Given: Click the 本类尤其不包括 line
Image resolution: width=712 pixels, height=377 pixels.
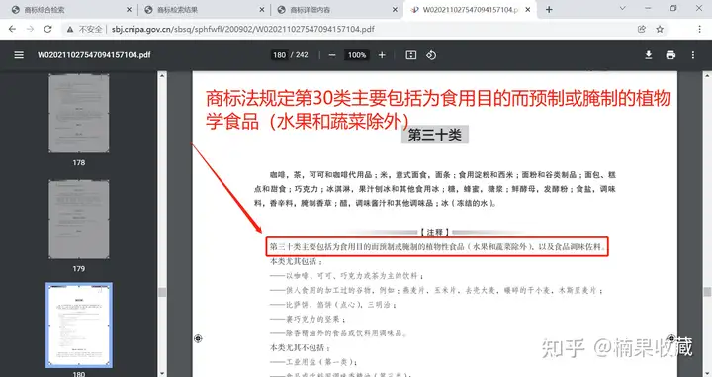Looking at the screenshot, I should coord(301,348).
